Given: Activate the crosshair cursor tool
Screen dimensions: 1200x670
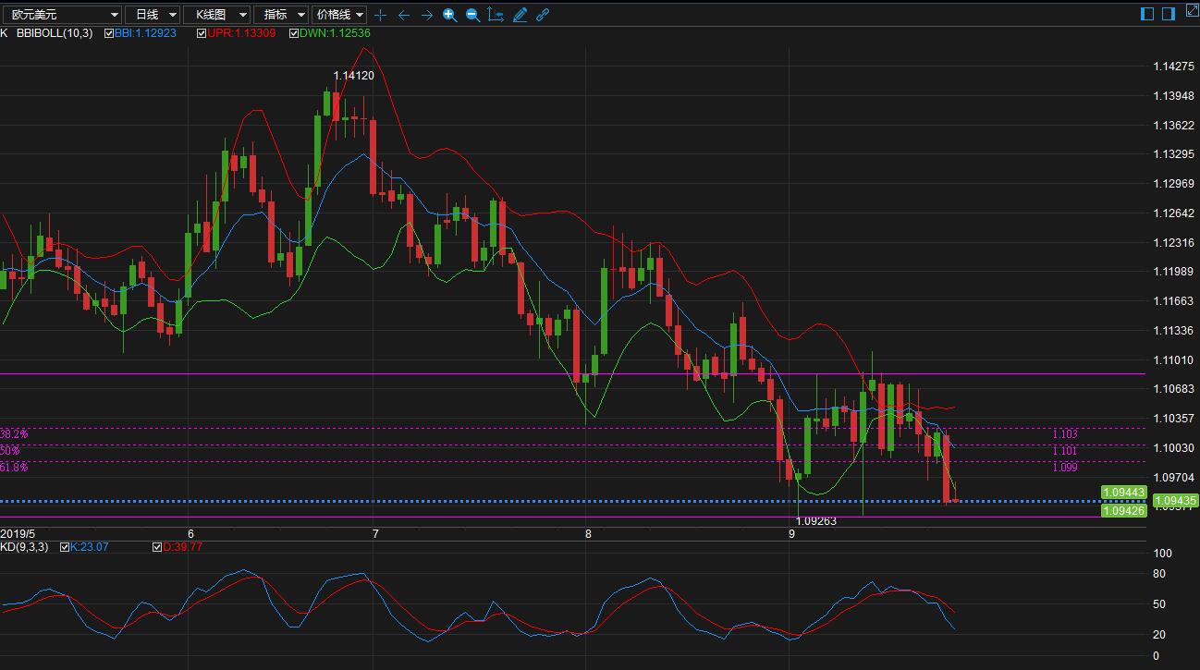Looking at the screenshot, I should pyautogui.click(x=380, y=15).
